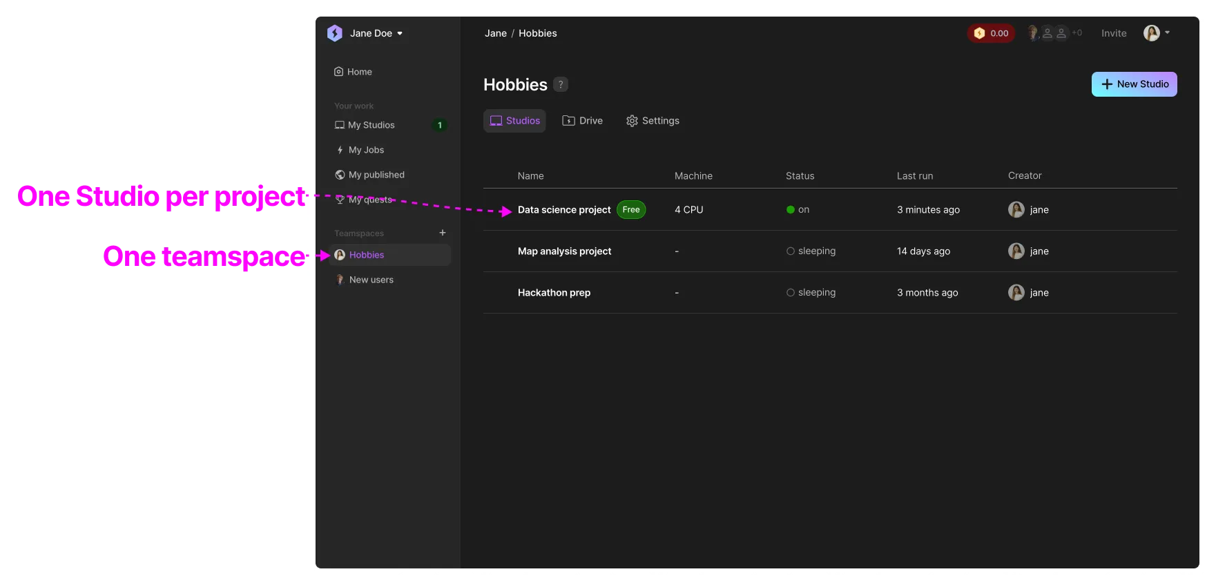Click the 4 CPU machine cell
Viewport: 1216px width, 585px height.
coord(689,210)
